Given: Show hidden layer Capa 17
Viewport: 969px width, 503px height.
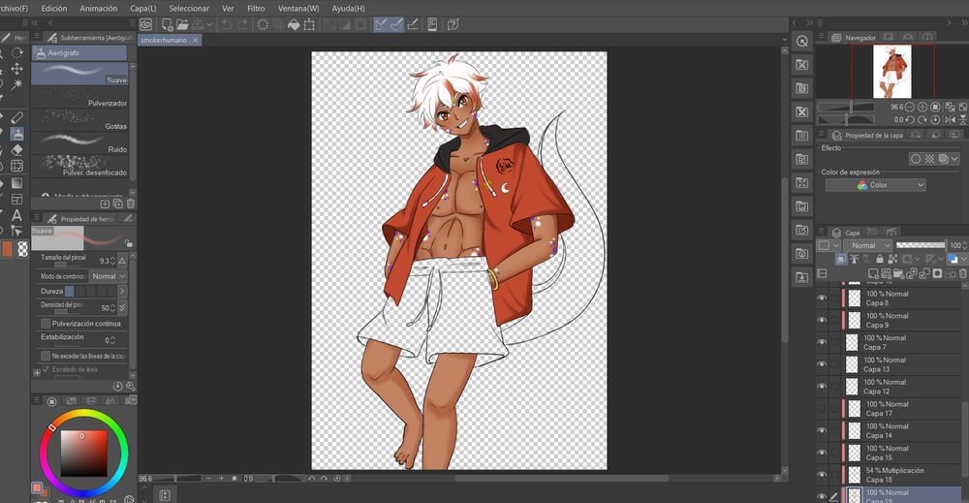Looking at the screenshot, I should [x=822, y=408].
